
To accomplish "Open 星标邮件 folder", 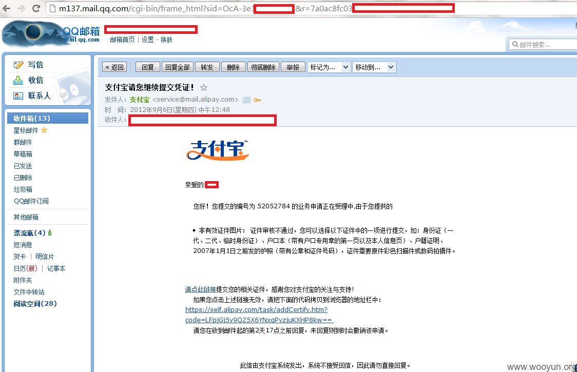I will coord(26,130).
